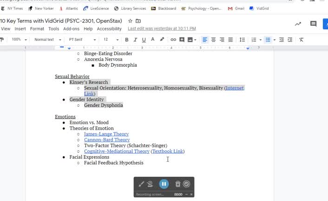Screen dimensions: 328x201
Task: Click the highlight color pen icon
Action: click(x=162, y=40)
